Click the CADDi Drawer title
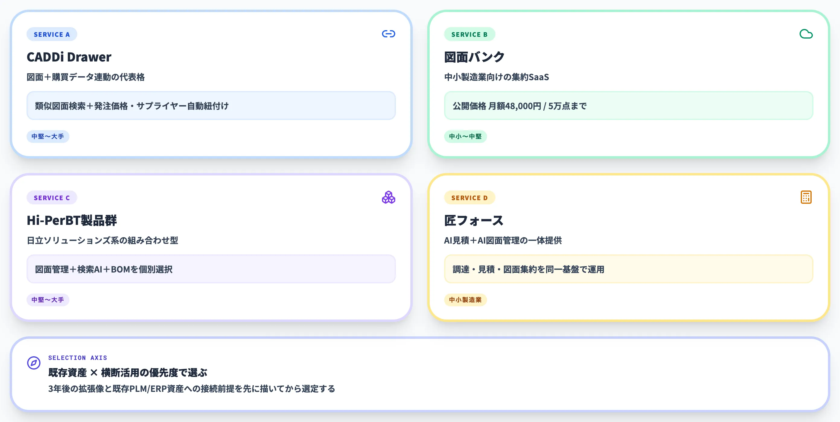Screen dimensions: 840x422 coord(69,57)
